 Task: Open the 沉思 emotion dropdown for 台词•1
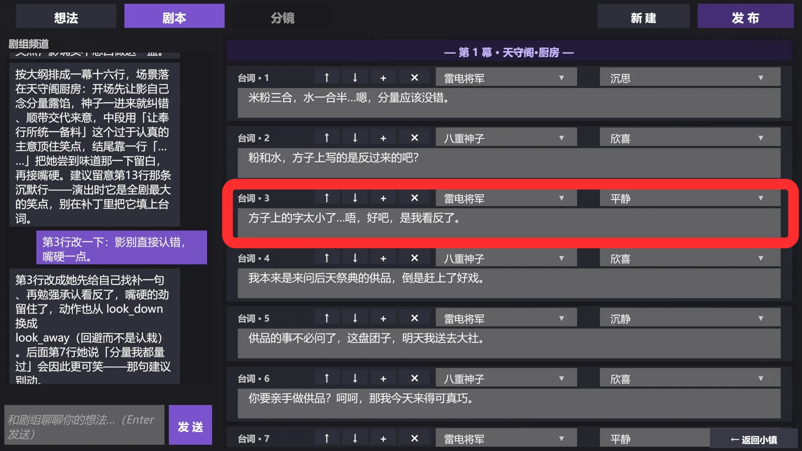click(690, 78)
